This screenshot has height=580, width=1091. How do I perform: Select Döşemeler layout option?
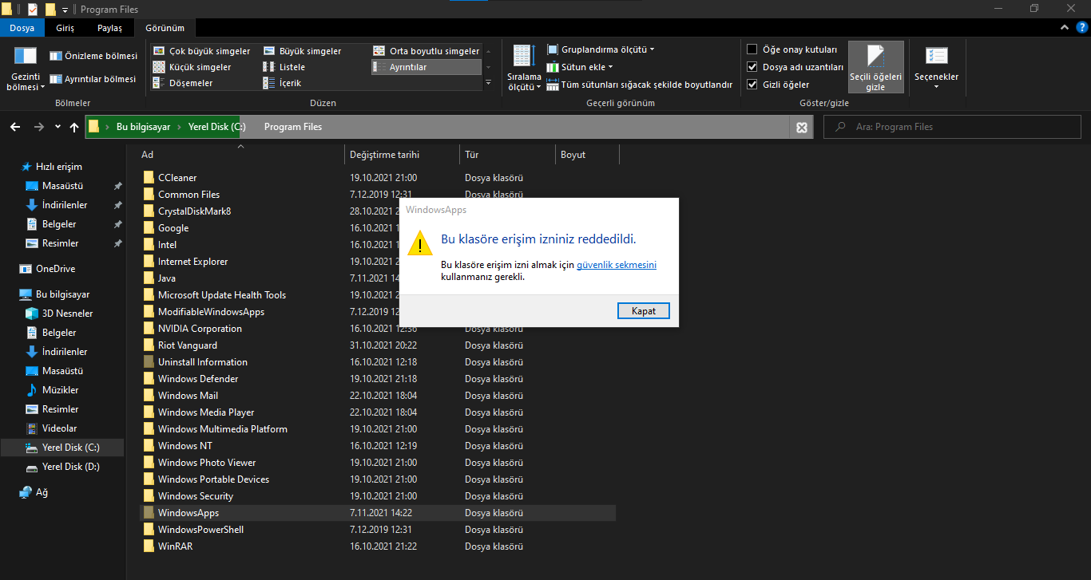183,83
